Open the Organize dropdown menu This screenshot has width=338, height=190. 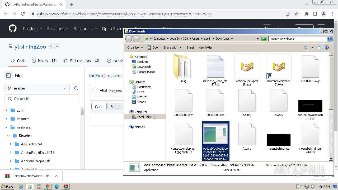[135, 47]
